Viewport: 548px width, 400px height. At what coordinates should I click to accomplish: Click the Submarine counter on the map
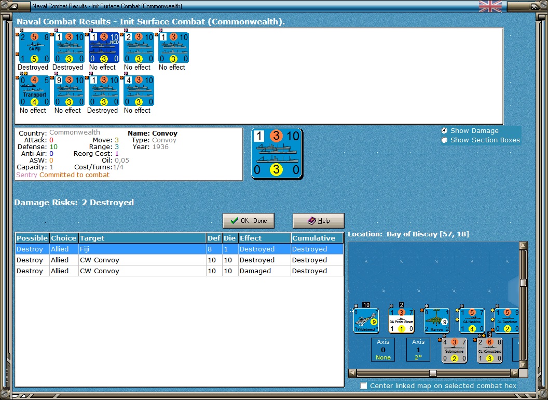point(455,350)
